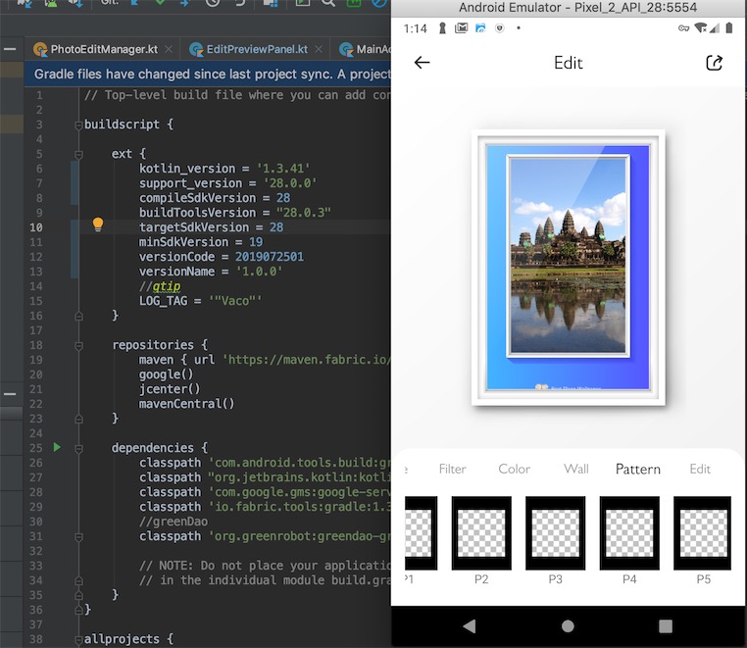Click the green run arrow on line 25
This screenshot has width=747, height=648.
coord(57,447)
